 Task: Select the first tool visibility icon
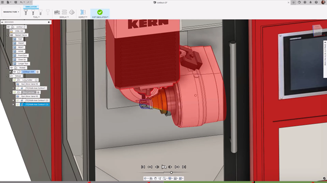(26, 12)
